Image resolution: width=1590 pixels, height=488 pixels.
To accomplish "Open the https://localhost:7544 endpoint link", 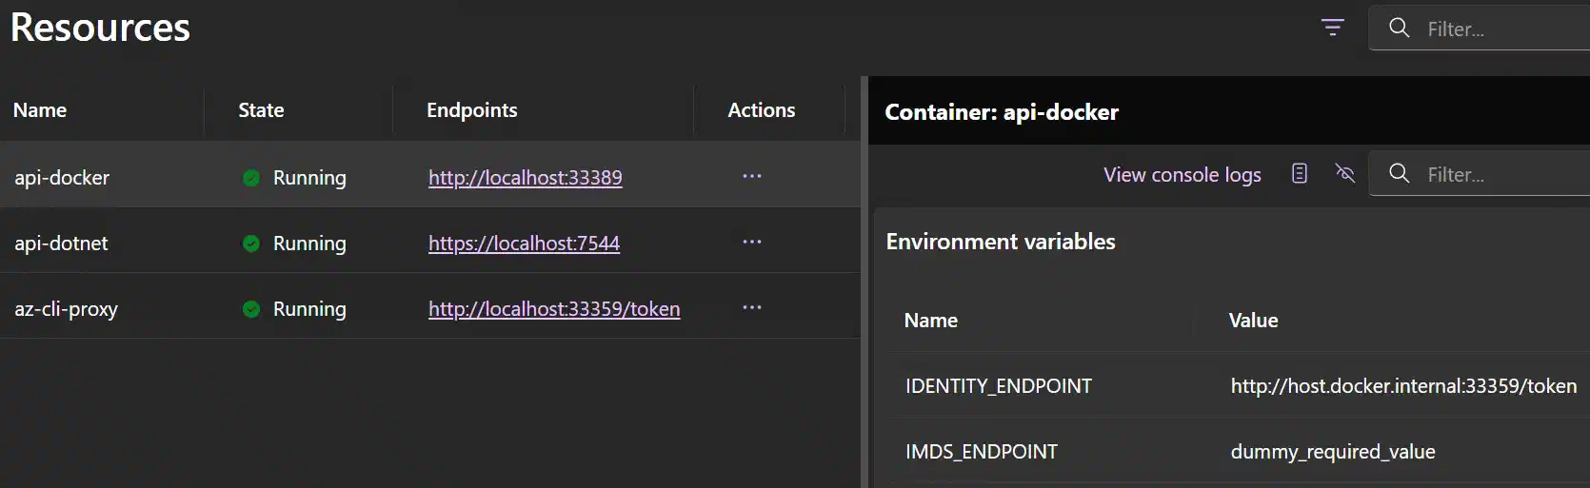I will click(524, 244).
